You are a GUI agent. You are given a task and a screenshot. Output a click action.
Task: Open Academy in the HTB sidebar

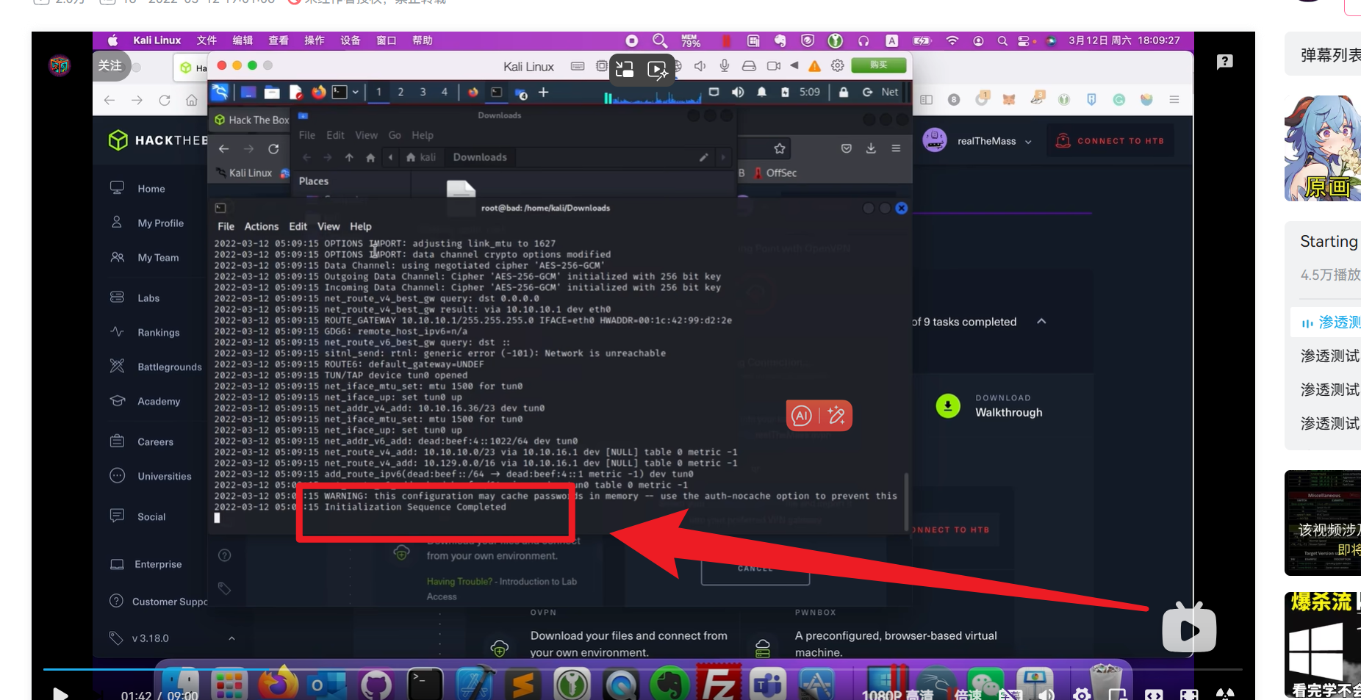pyautogui.click(x=159, y=401)
